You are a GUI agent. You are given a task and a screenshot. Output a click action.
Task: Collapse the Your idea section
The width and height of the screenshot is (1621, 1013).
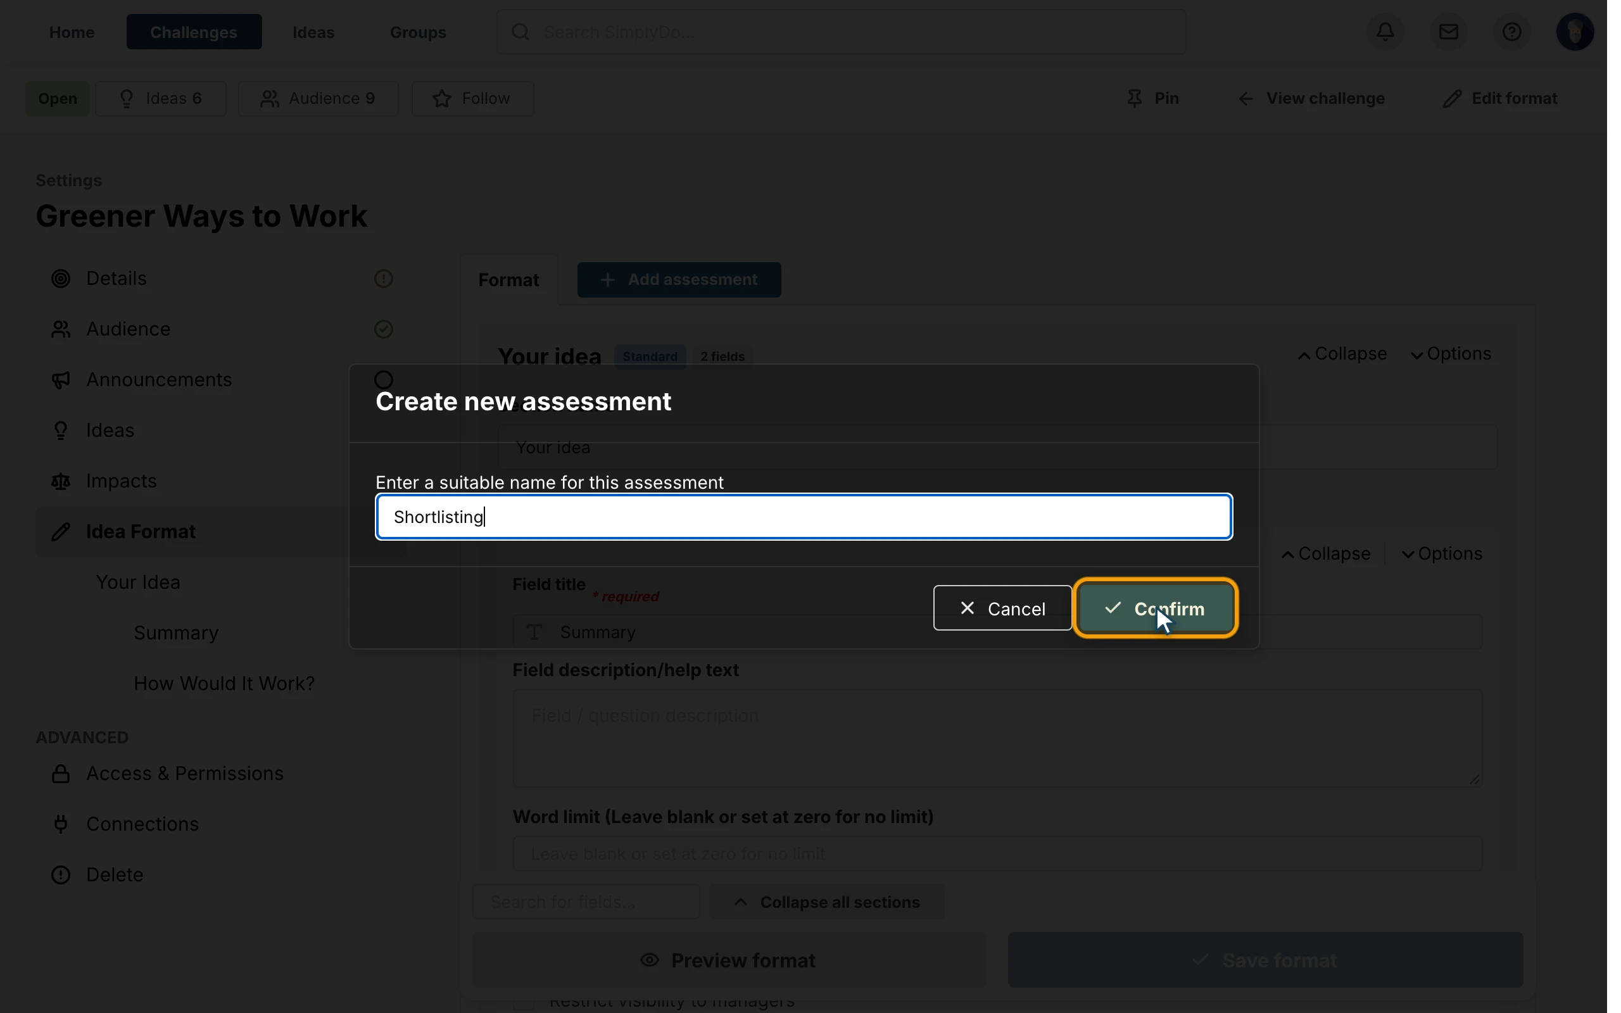[1342, 354]
